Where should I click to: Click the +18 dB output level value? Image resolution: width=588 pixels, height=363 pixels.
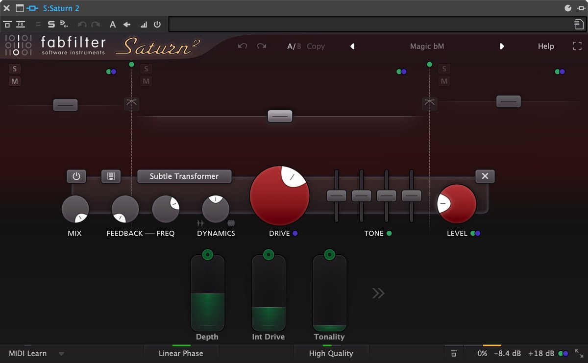(541, 353)
